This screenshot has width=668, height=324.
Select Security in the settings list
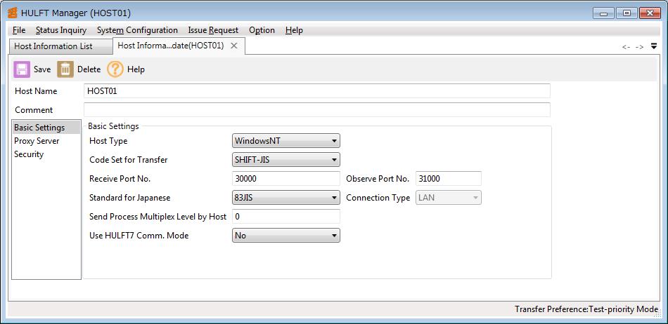tap(29, 154)
